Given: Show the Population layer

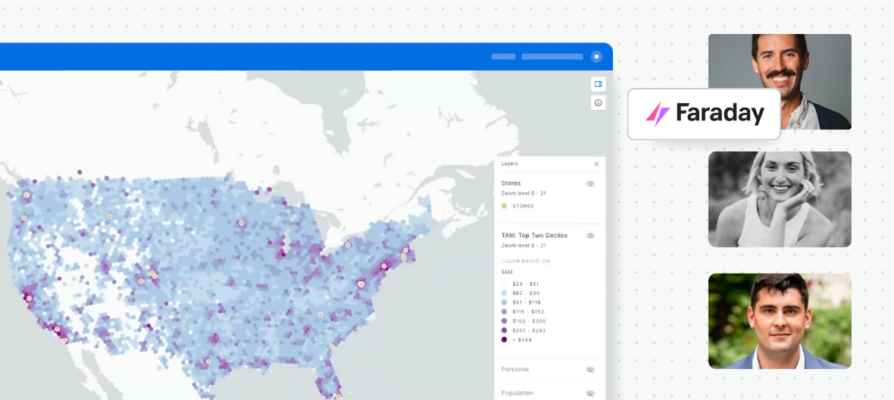Looking at the screenshot, I should 591,394.
